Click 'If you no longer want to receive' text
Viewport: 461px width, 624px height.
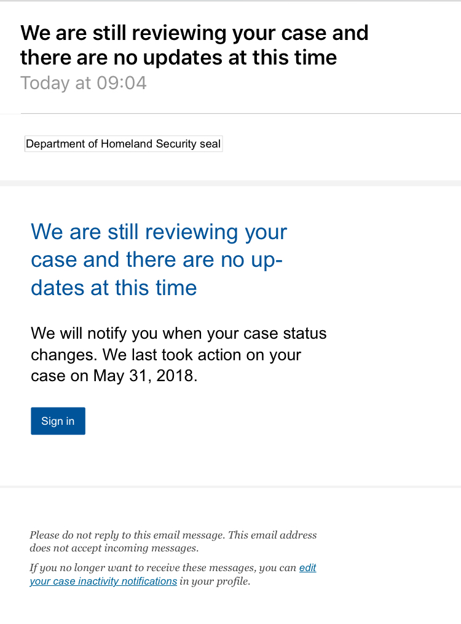point(162,568)
